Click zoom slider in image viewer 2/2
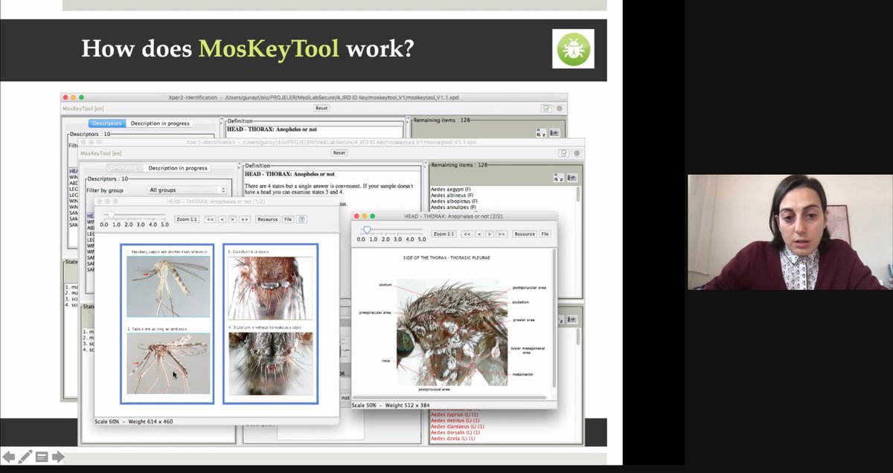The width and height of the screenshot is (893, 473). 392,231
